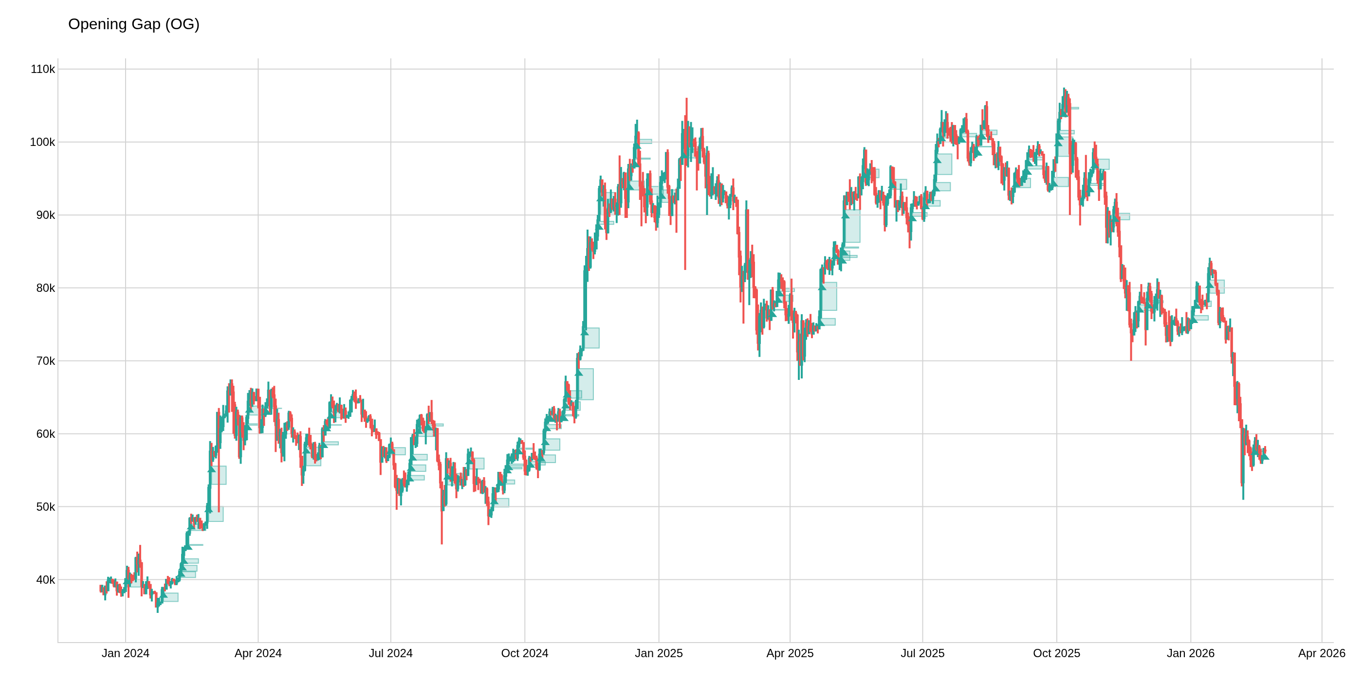Click the last green triangle marker at series end
Screen dimensions: 1363x681
click(x=1265, y=457)
